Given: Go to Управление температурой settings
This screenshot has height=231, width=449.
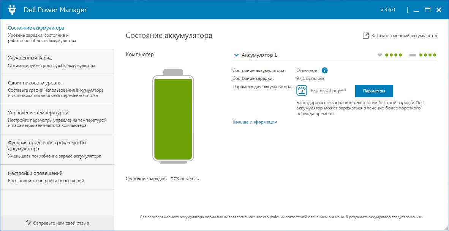Looking at the screenshot, I should pyautogui.click(x=57, y=119).
